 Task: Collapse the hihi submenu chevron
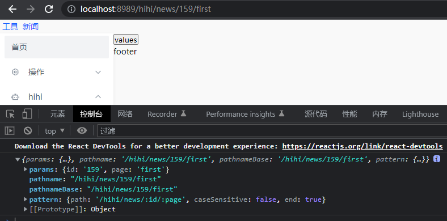pyautogui.click(x=98, y=97)
